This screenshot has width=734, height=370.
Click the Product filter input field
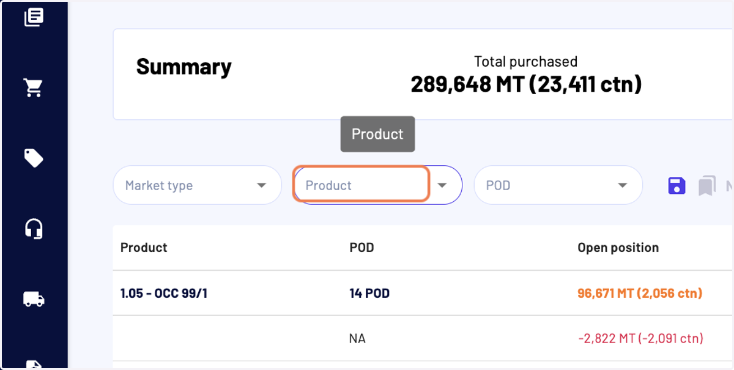361,185
